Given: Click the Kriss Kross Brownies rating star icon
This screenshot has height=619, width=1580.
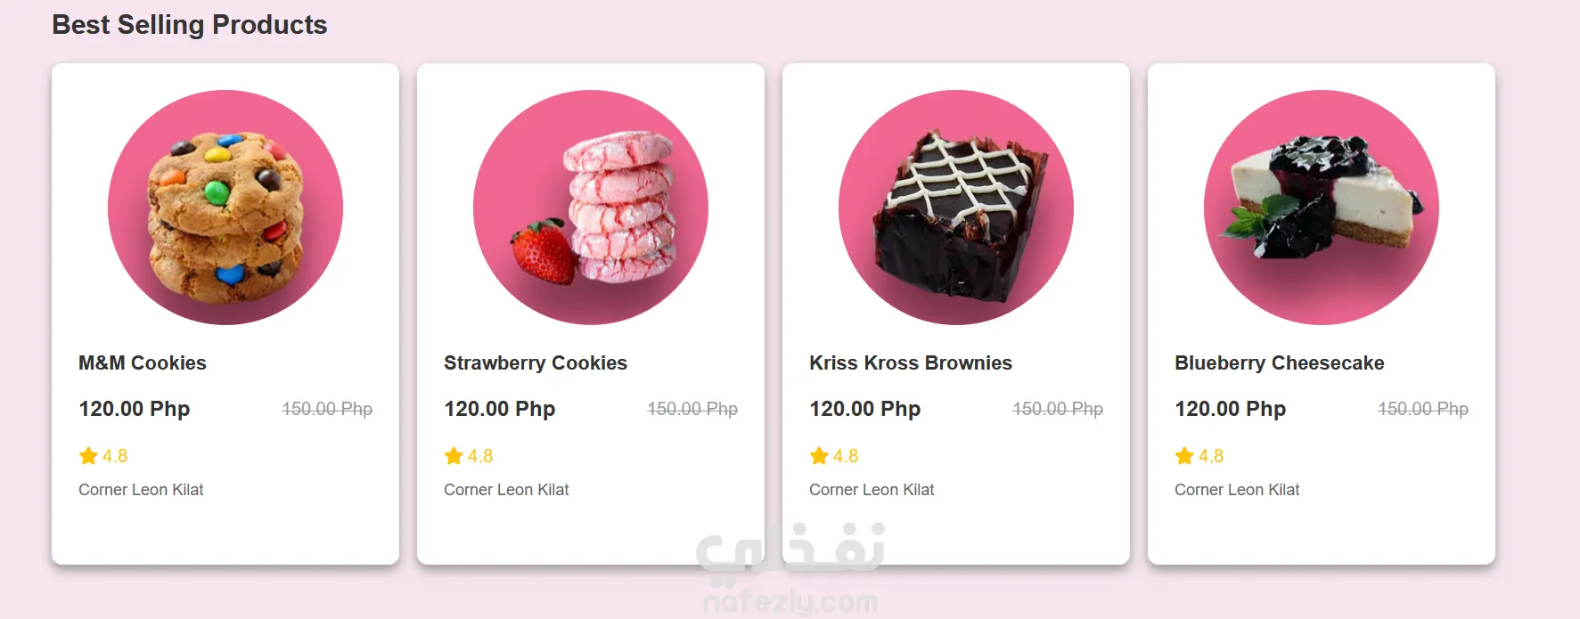Looking at the screenshot, I should pyautogui.click(x=819, y=456).
